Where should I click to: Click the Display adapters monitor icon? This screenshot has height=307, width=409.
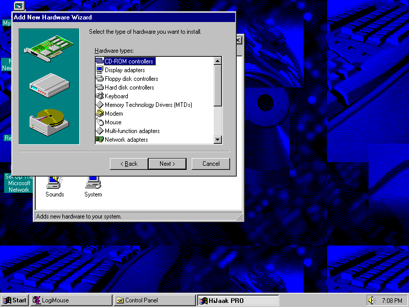tap(100, 70)
